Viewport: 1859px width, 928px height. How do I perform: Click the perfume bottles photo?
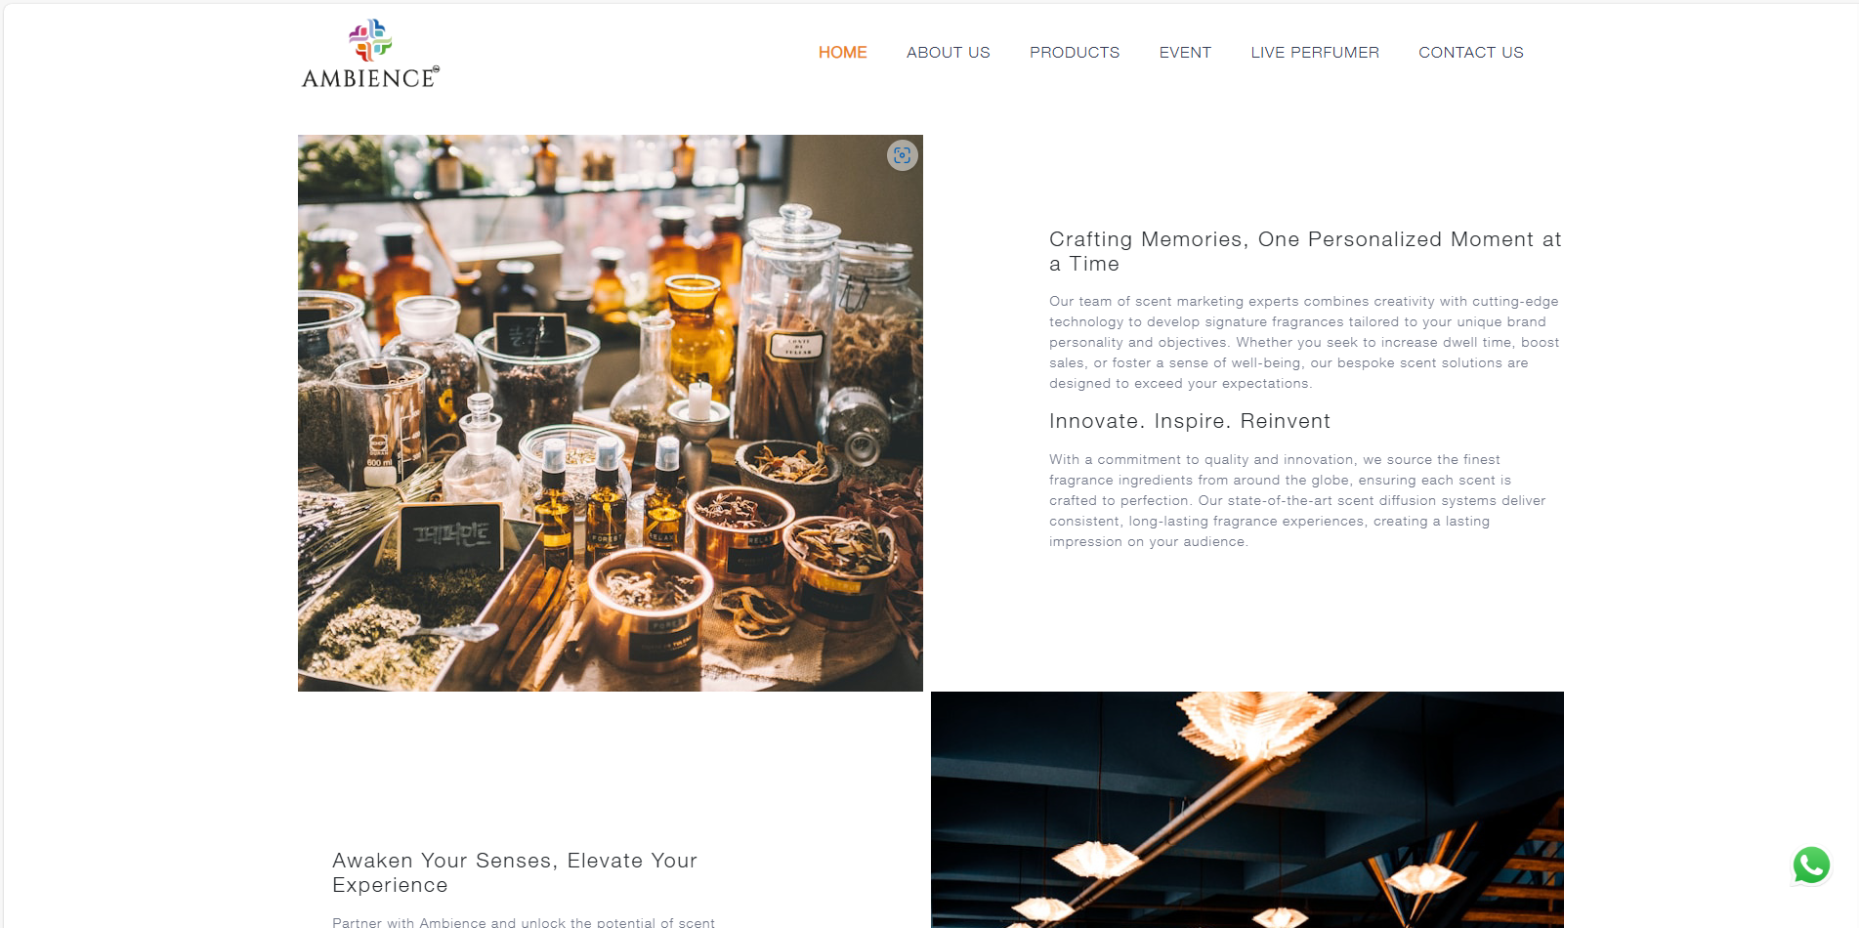[611, 413]
